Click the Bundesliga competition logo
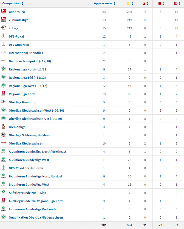This screenshot has height=229, width=184. 3,11
